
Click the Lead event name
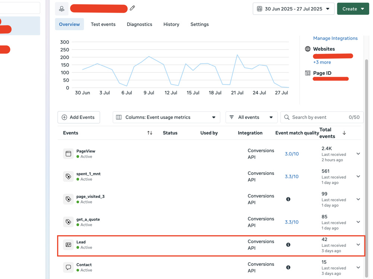pos(81,242)
